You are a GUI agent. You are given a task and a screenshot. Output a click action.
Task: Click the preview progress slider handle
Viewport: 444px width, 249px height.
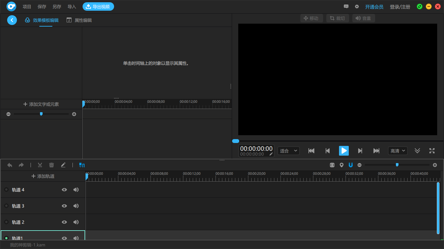pos(236,141)
